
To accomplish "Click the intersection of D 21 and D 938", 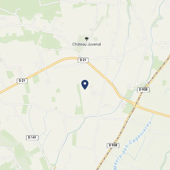I will coord(135,105).
